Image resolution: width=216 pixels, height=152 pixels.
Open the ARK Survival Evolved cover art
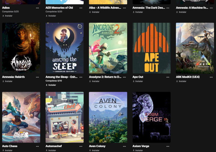click(195, 48)
